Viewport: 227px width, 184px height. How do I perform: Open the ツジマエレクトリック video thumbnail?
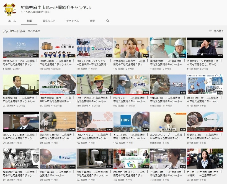tap(94, 47)
